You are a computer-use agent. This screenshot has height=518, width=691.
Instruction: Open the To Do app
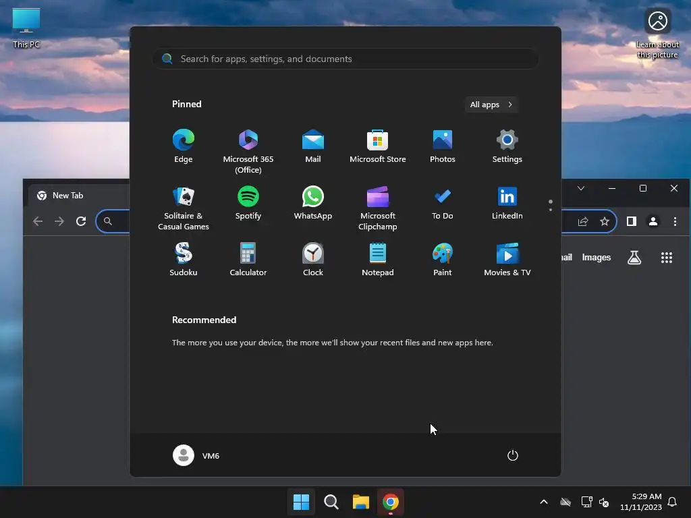[x=443, y=203]
